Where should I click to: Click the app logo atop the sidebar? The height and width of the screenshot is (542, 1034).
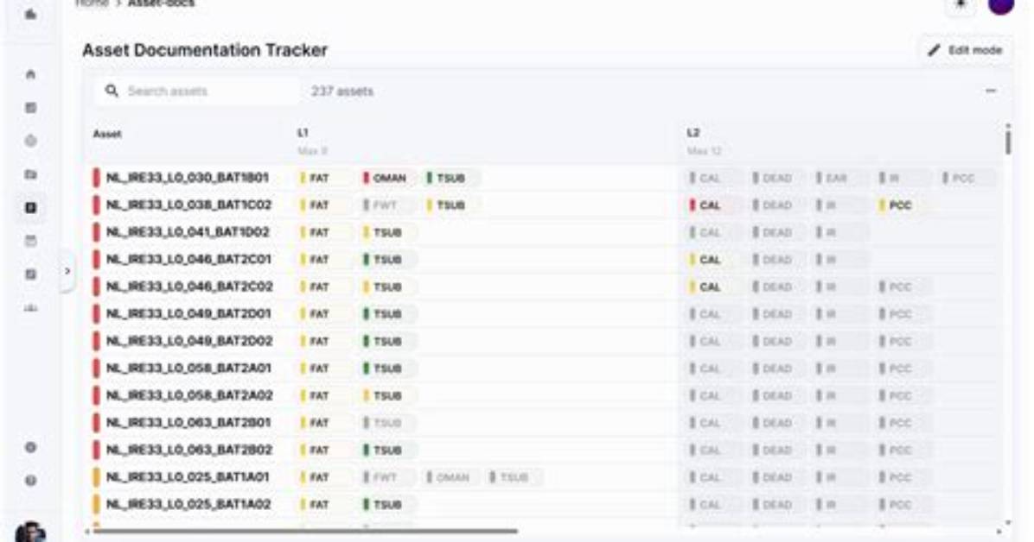coord(30,14)
